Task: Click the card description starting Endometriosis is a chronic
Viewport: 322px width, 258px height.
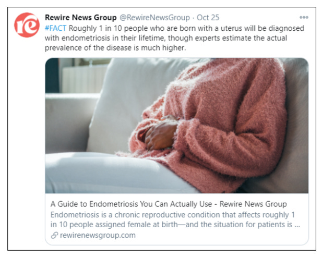Action: 175,219
